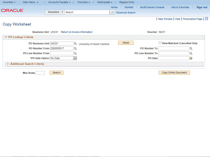Open the PO Date Option dropdown
Image resolution: width=210 pixels, height=157 pixels.
[75, 58]
